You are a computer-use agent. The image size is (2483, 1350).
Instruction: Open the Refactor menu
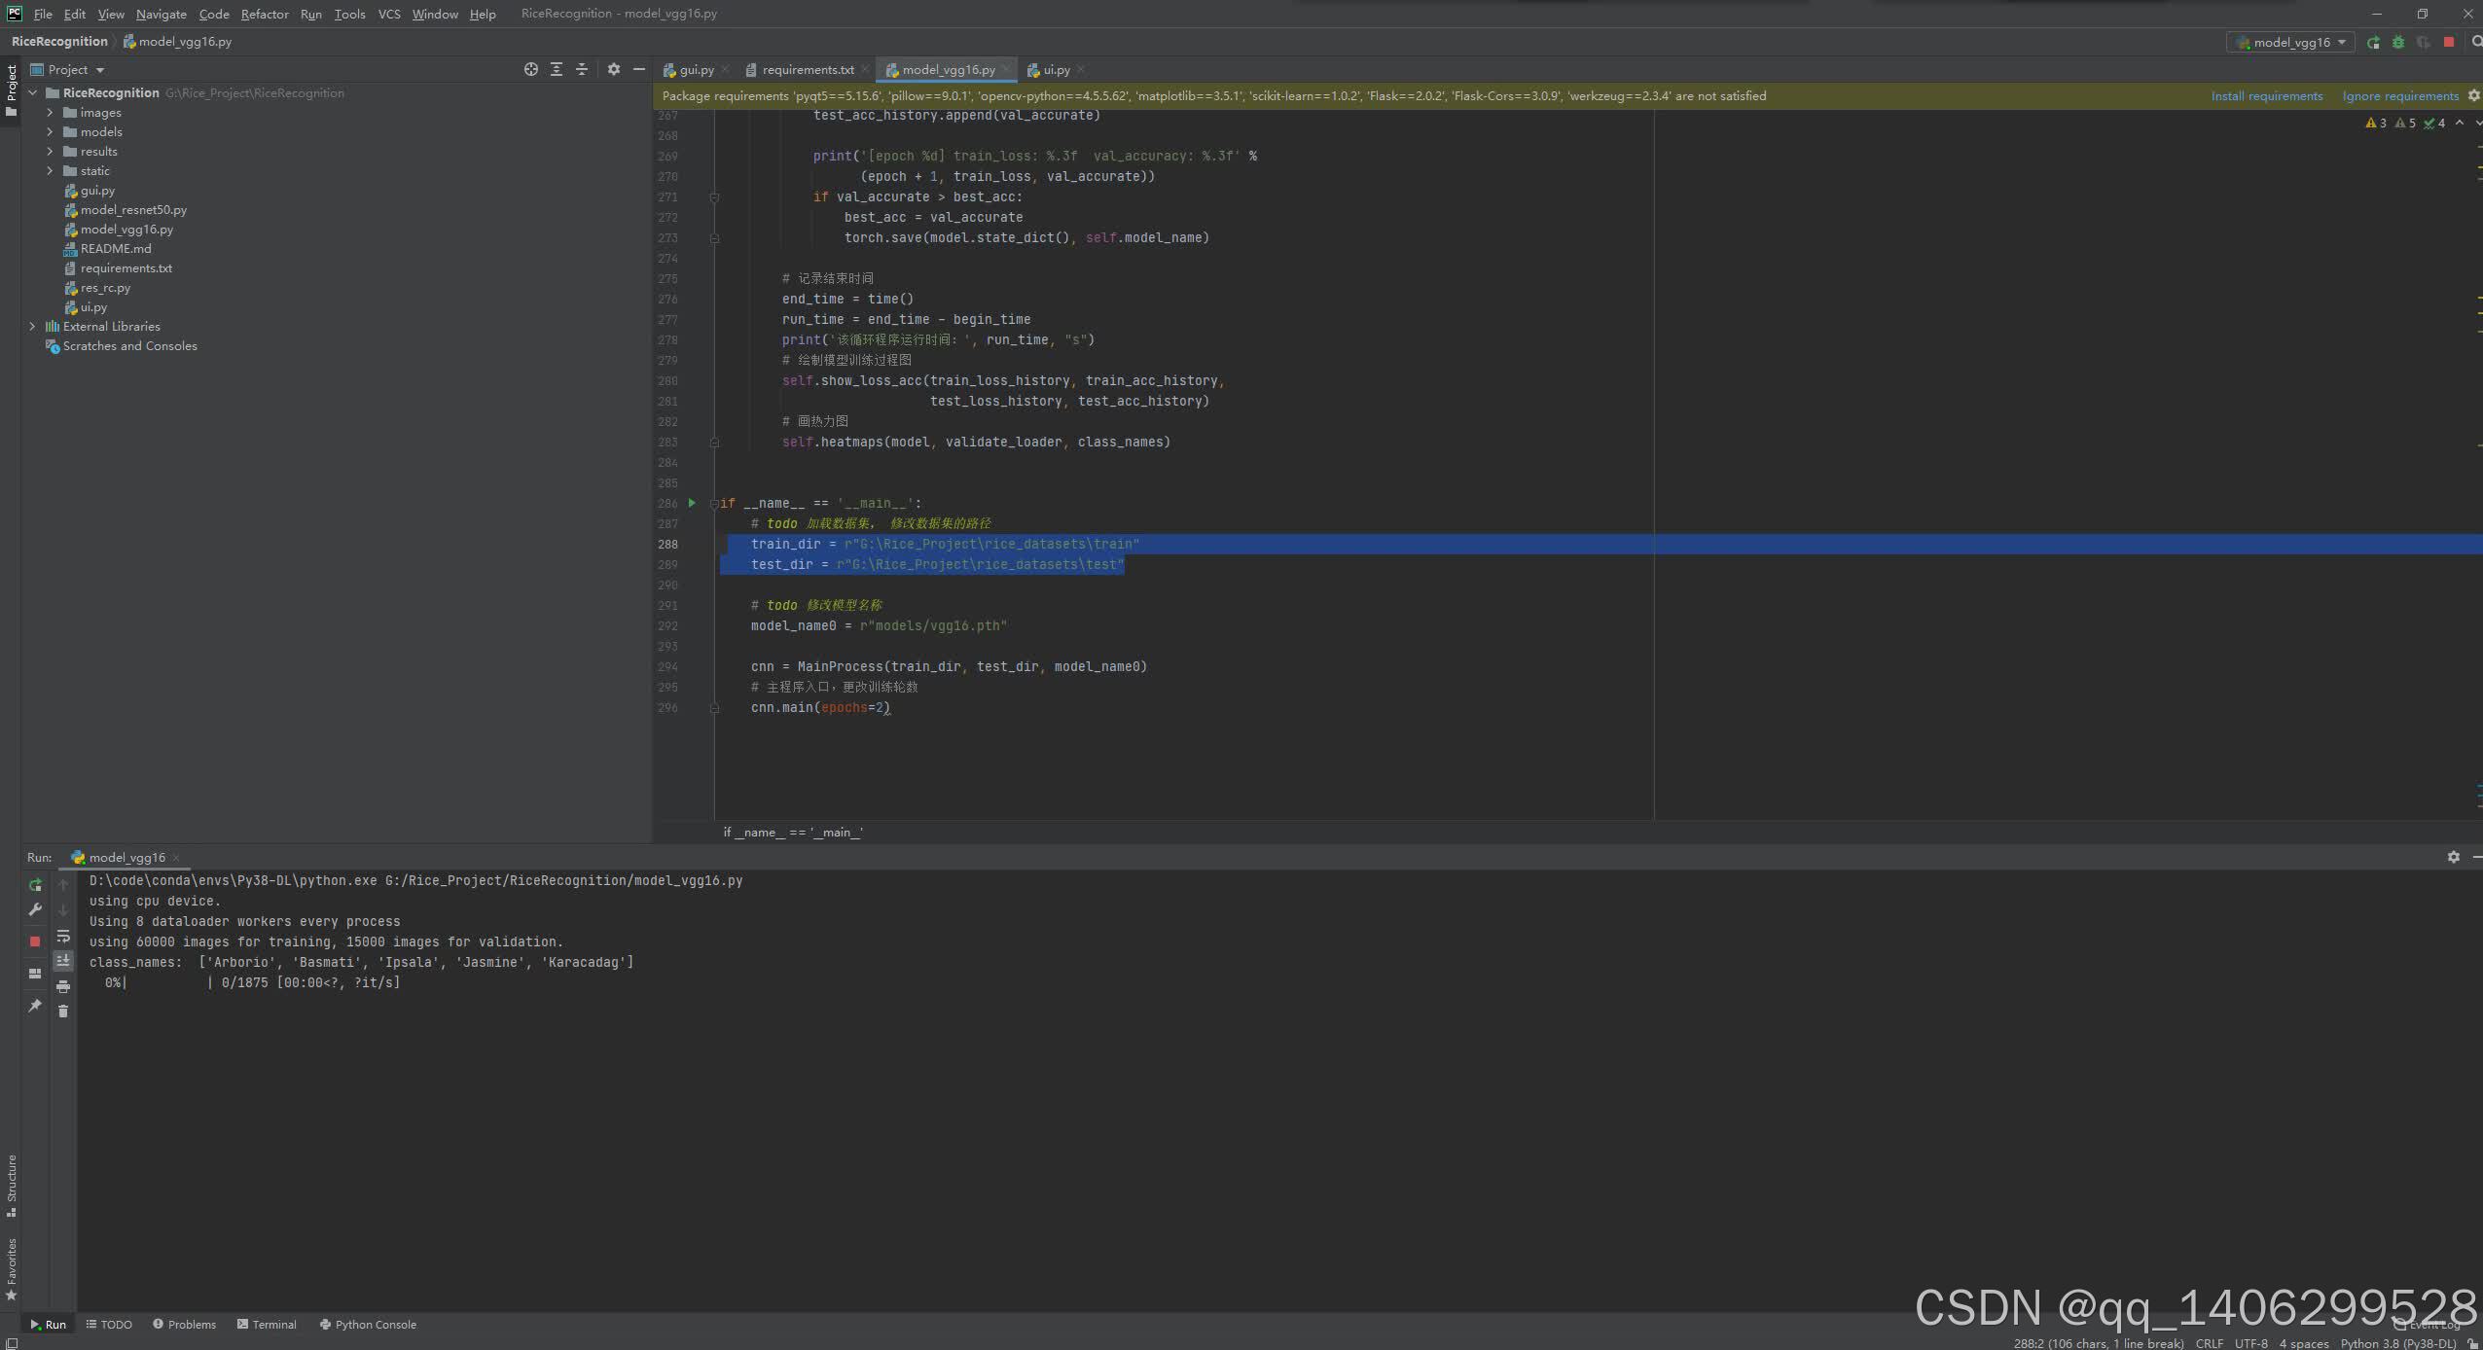point(265,14)
